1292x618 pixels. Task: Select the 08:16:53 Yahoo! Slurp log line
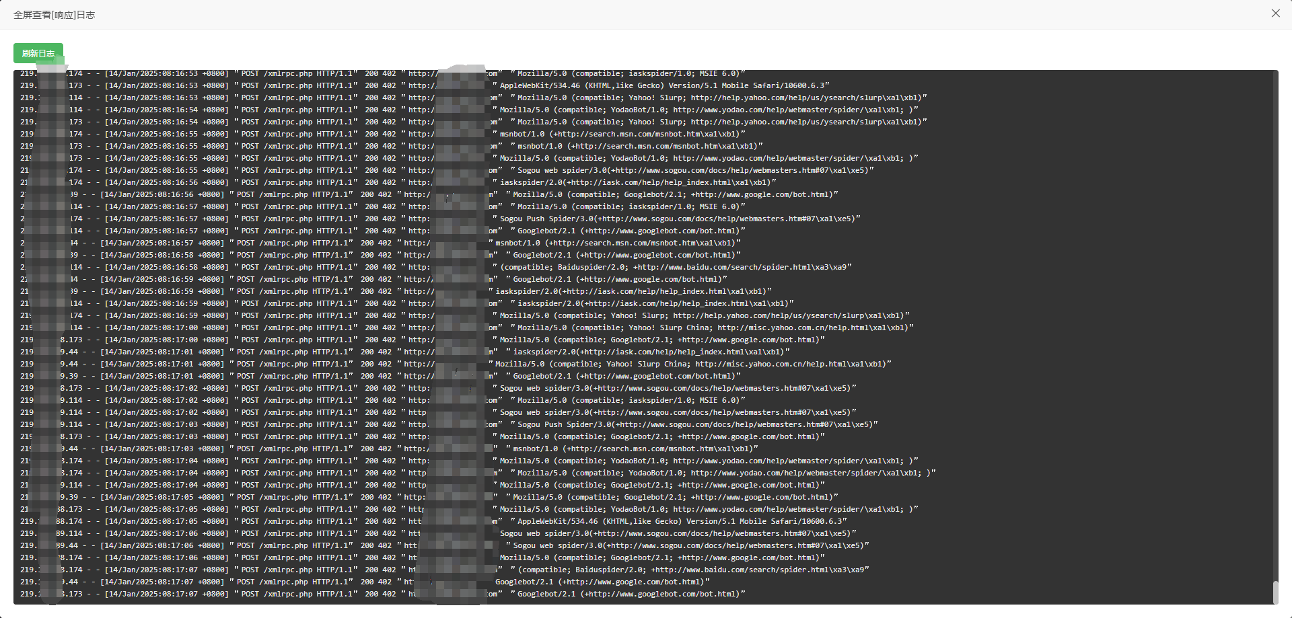pyautogui.click(x=474, y=98)
